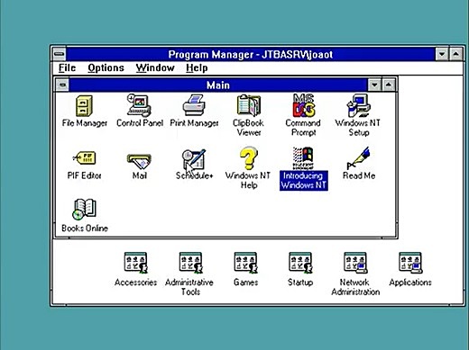
Task: Click the Program Manager title bar
Action: [x=251, y=54]
